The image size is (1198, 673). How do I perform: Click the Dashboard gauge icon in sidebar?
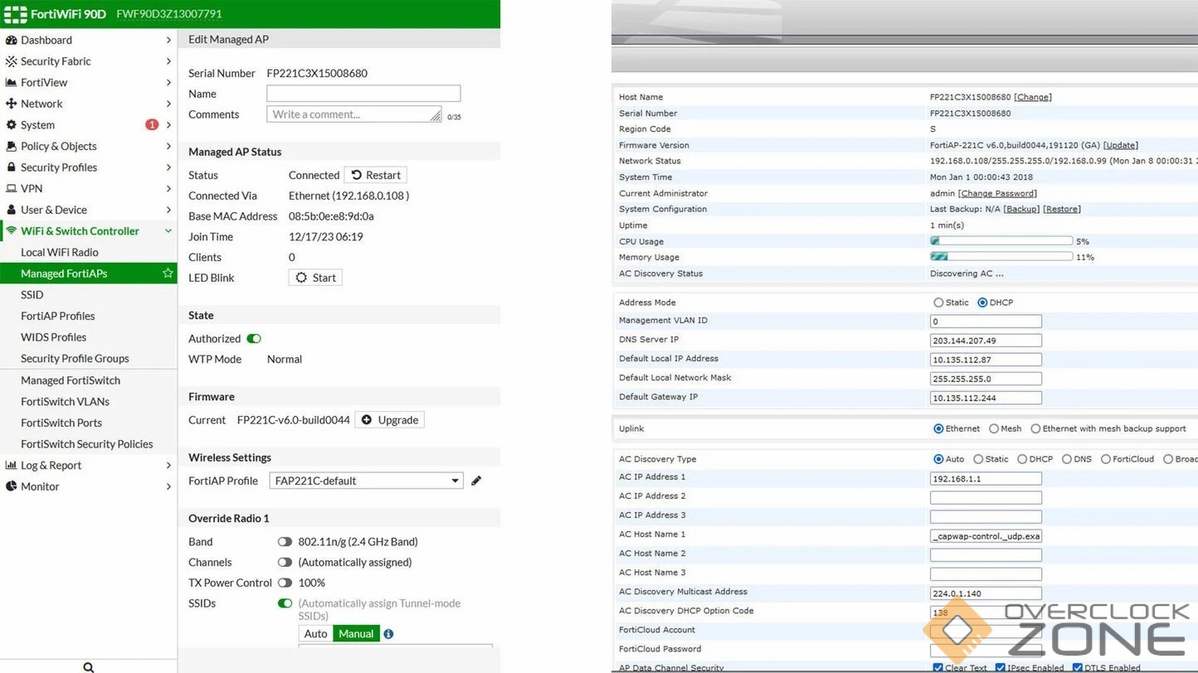pos(12,40)
